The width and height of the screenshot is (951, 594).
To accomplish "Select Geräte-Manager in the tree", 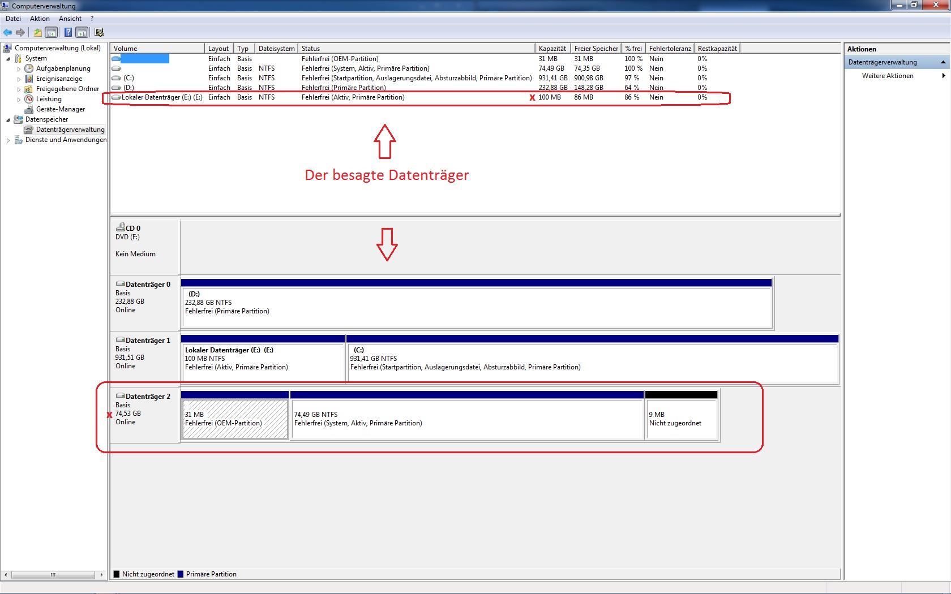I will click(x=60, y=109).
